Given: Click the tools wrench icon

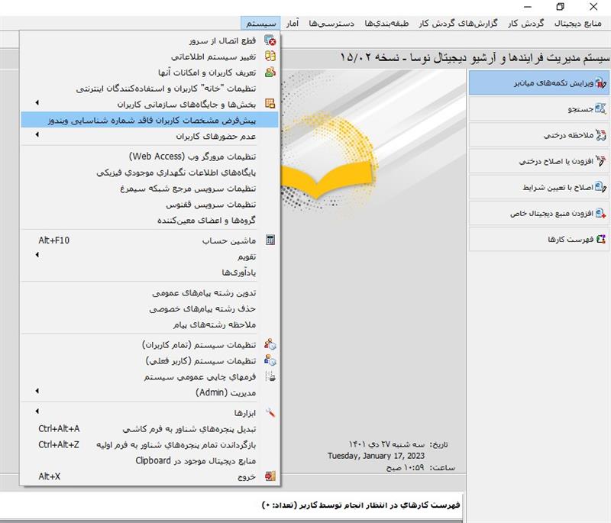Looking at the screenshot, I should [x=269, y=412].
